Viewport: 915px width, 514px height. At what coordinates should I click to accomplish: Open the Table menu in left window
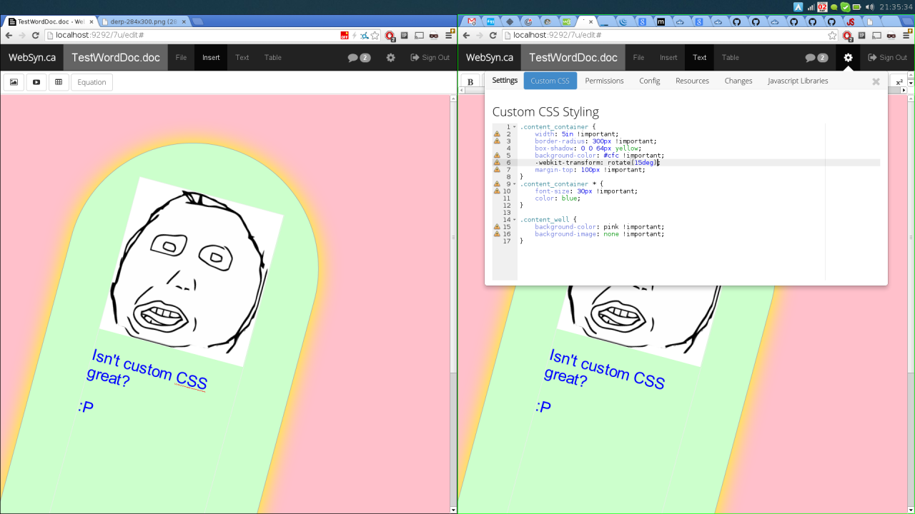273,58
